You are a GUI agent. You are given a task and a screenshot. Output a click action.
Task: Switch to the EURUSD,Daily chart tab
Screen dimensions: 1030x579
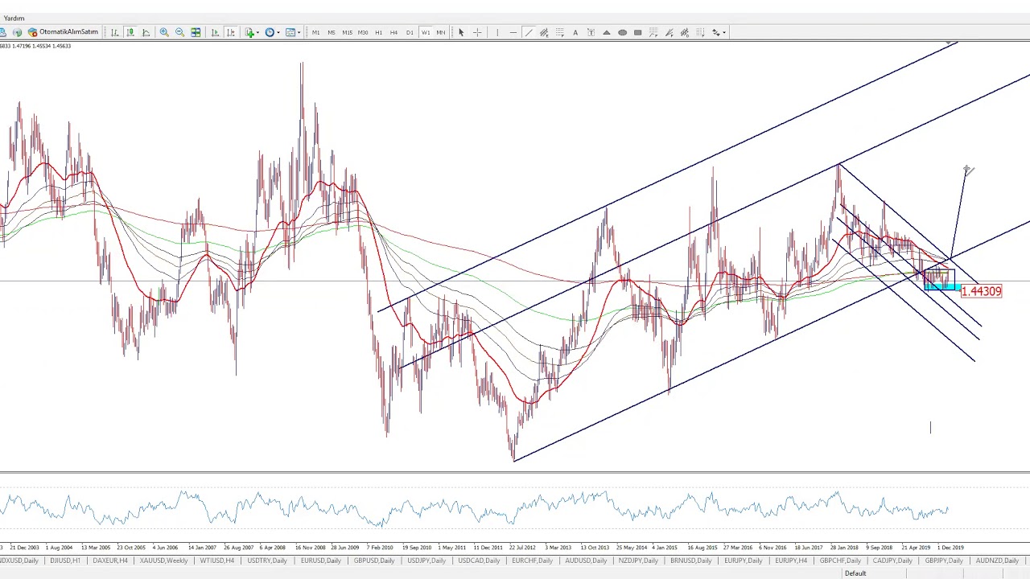coord(320,561)
